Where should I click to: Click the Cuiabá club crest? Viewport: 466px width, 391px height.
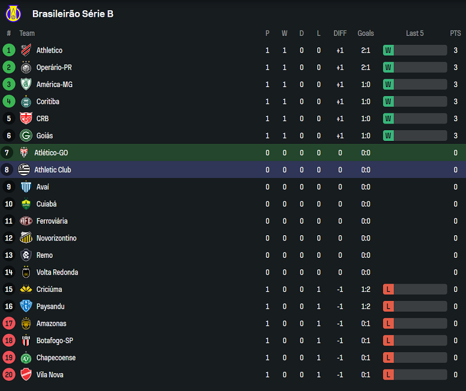click(26, 204)
